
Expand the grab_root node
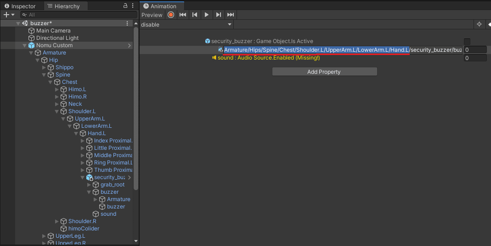point(89,185)
